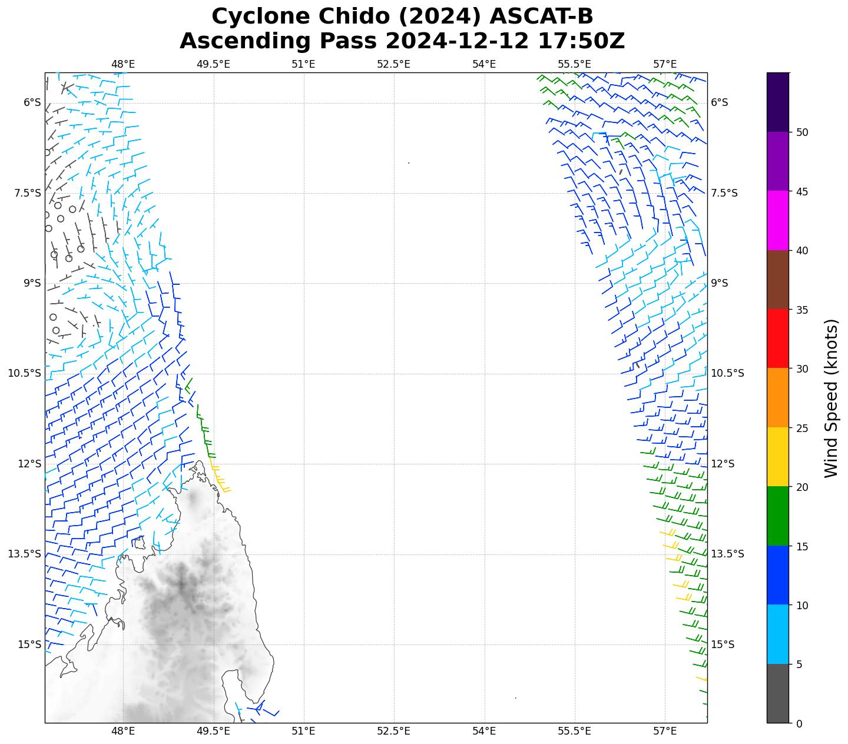Click the 52.5°E label on the top axis
This screenshot has height=744, width=848.
pos(393,64)
